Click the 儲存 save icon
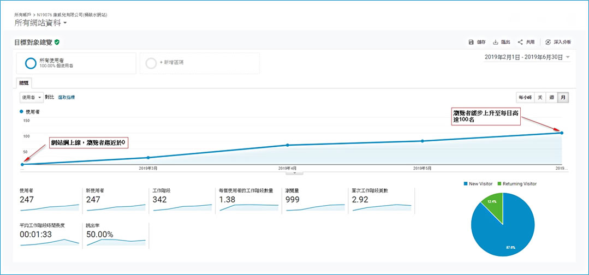 click(x=471, y=42)
